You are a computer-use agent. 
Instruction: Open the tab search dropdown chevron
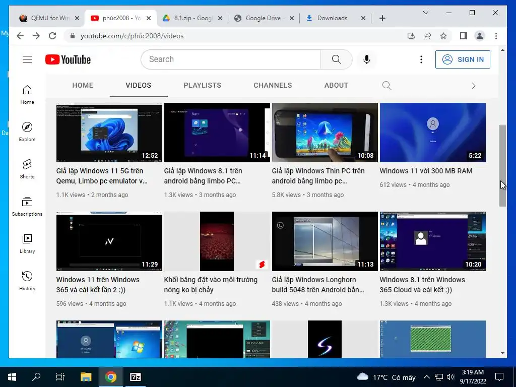(425, 13)
